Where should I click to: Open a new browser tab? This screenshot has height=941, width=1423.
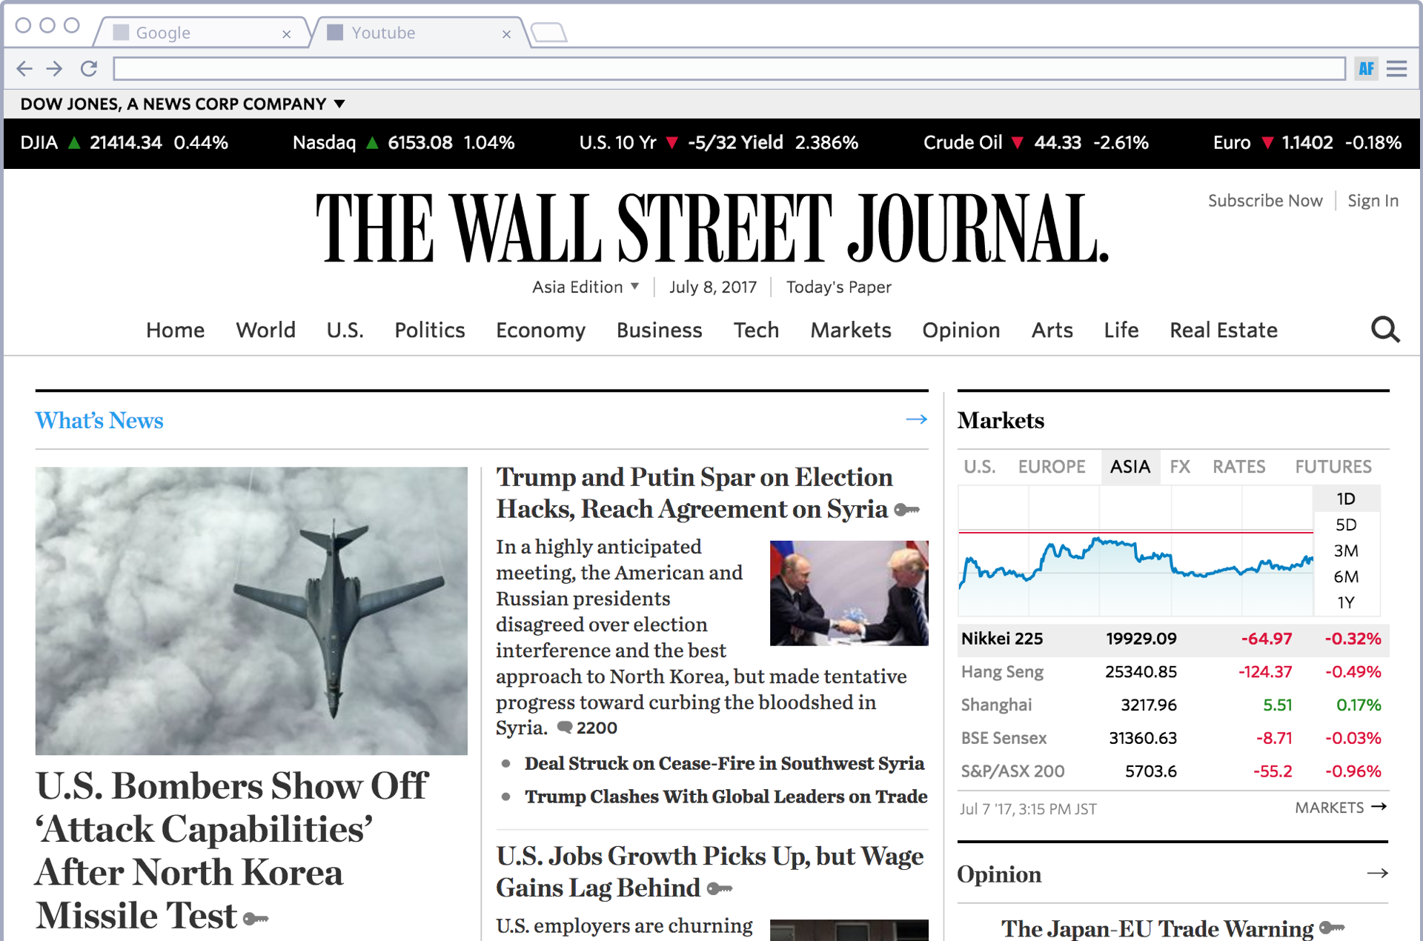549,33
